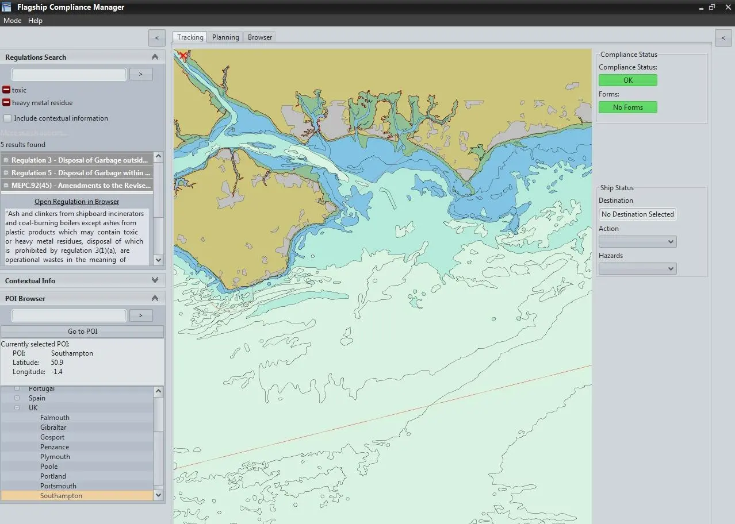735x524 pixels.
Task: Open the Hazards dropdown
Action: coord(637,268)
